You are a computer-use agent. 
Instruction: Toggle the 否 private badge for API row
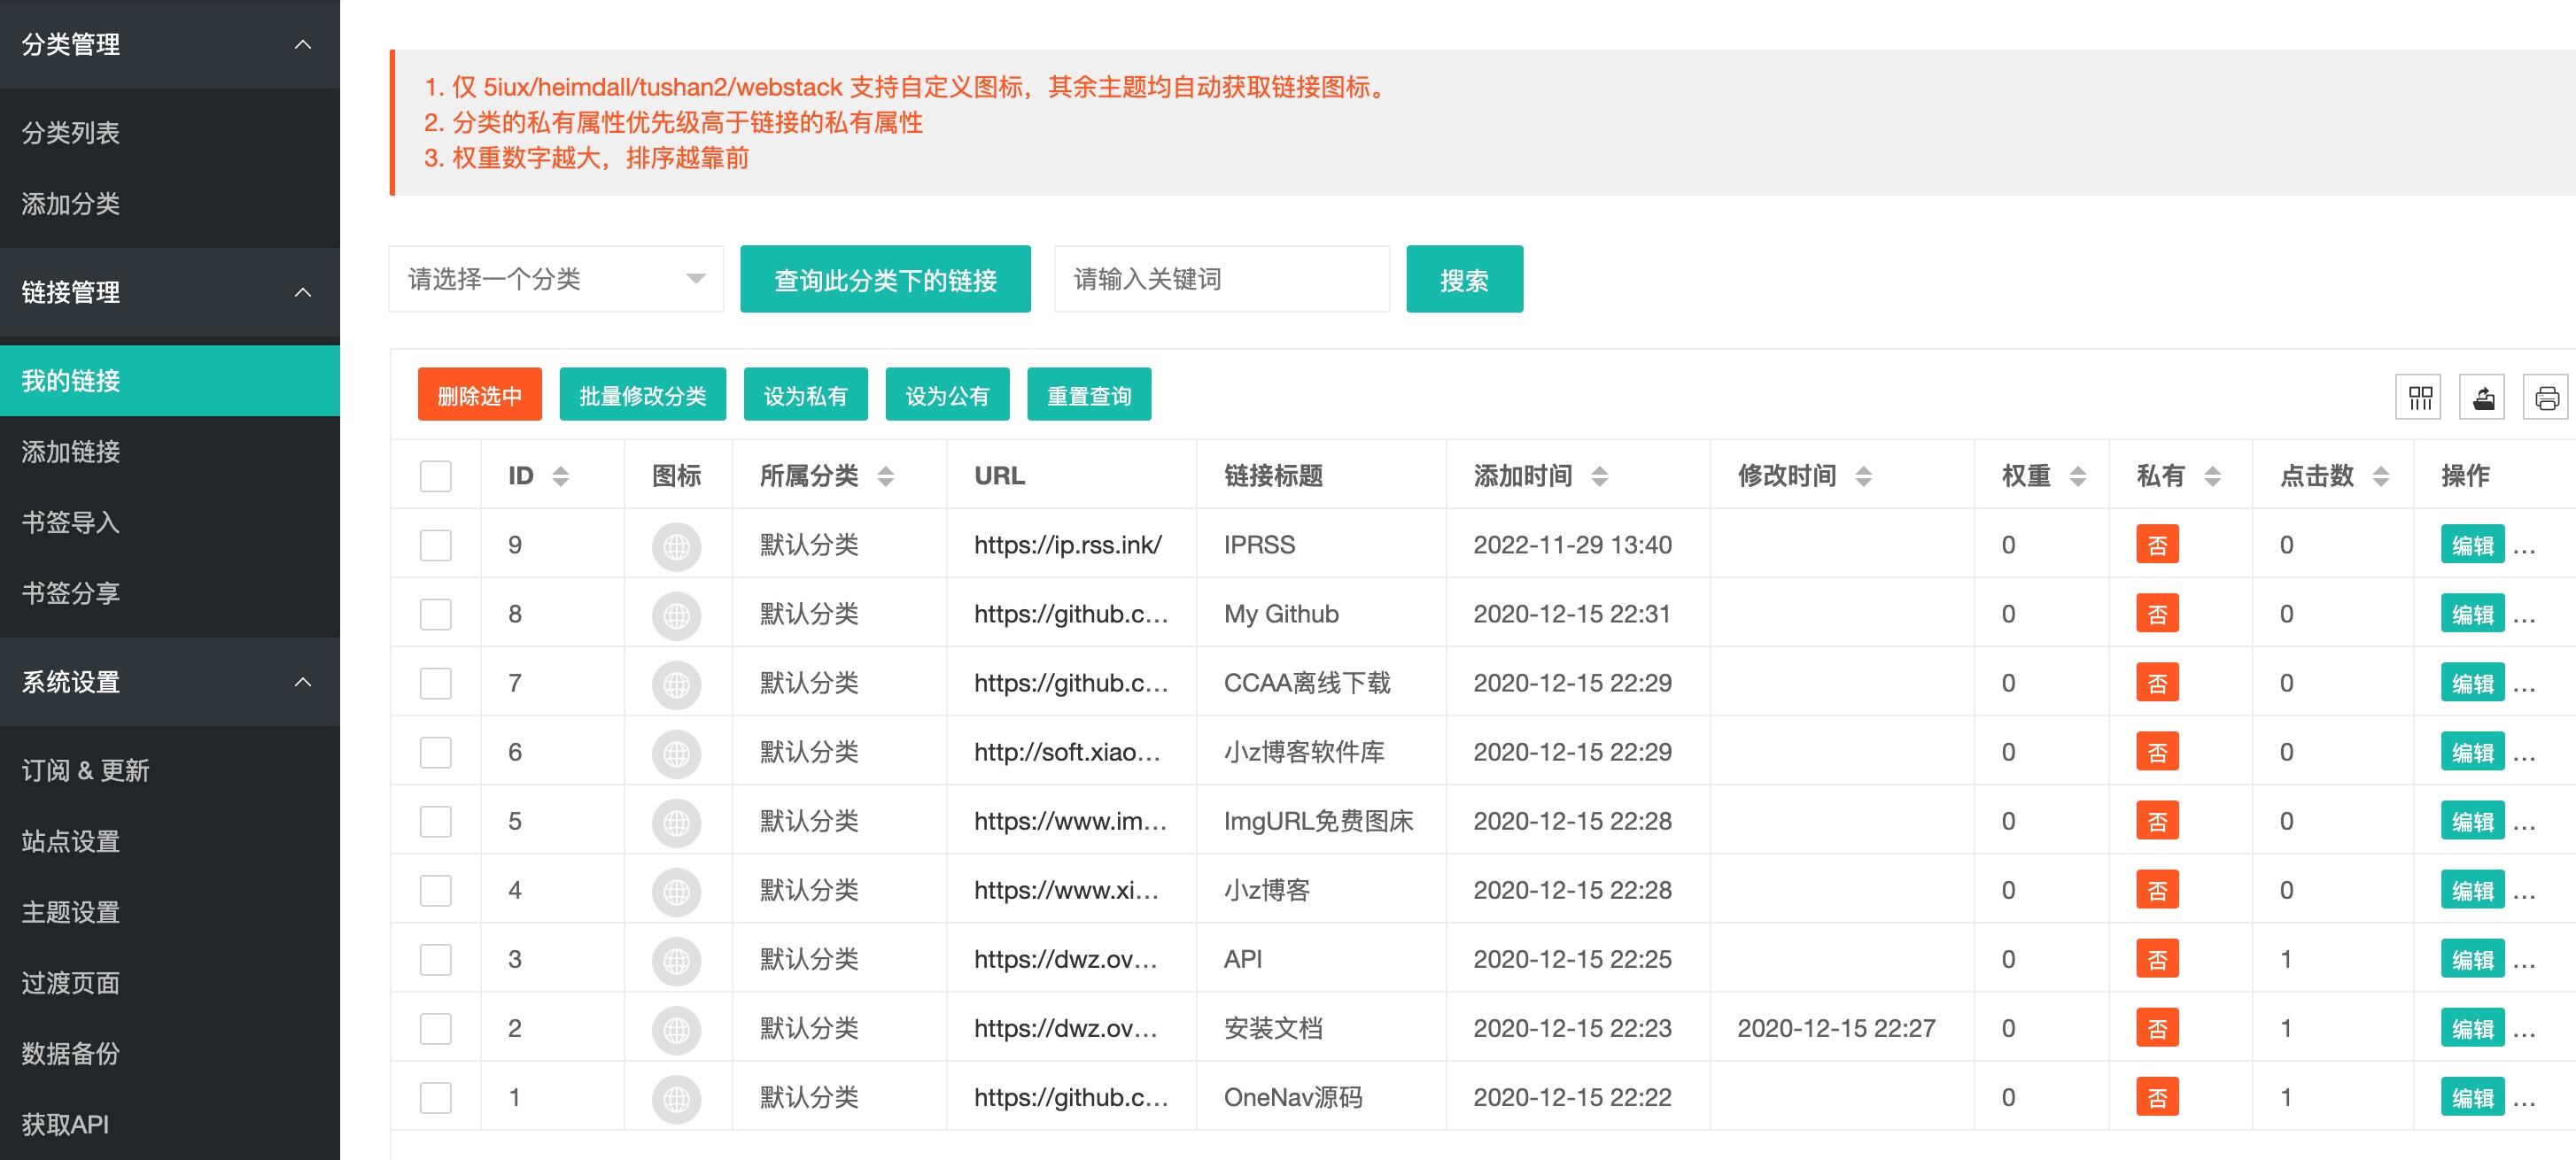(2157, 959)
